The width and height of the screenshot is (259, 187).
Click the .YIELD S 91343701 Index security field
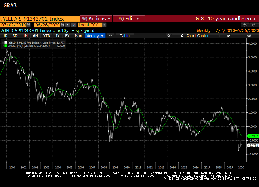40,19
